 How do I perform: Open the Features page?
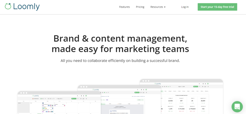pos(124,7)
